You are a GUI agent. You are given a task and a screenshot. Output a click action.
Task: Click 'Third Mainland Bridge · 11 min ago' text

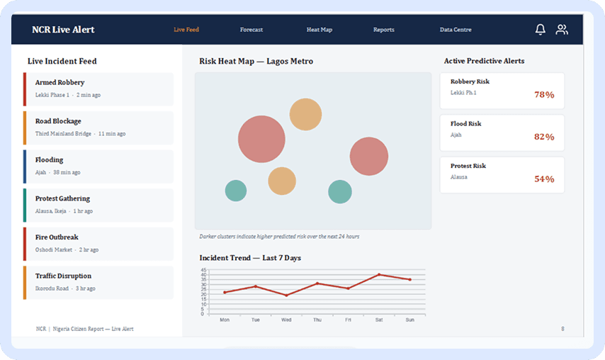80,133
